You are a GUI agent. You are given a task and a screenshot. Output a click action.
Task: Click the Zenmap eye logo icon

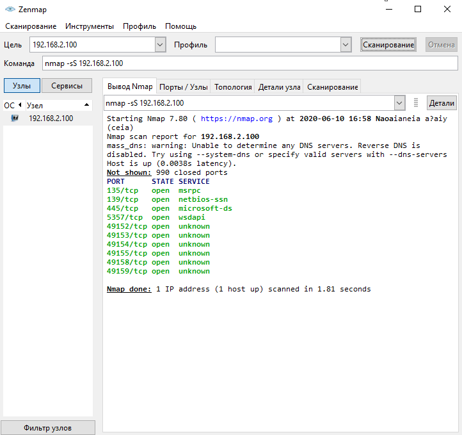[10, 9]
